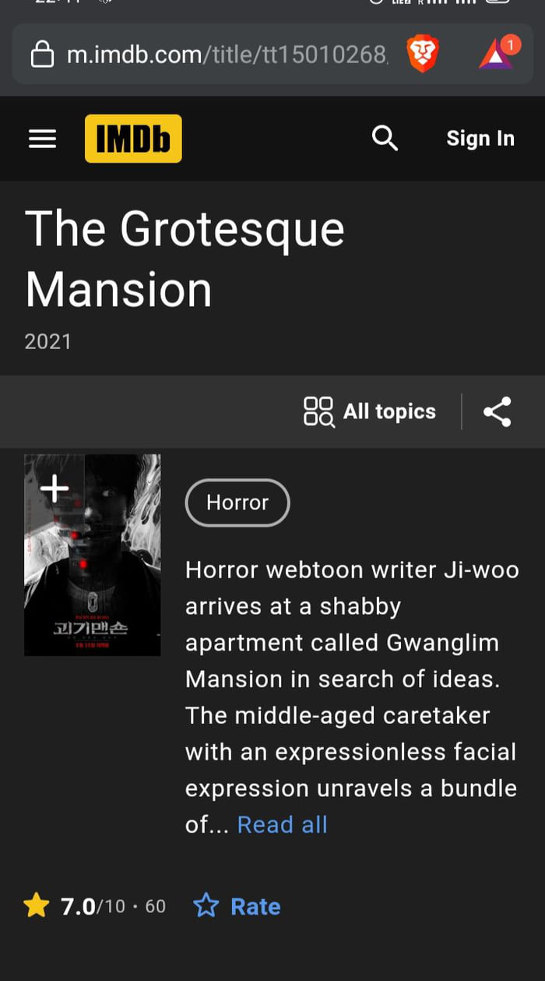Open All topics section
Screen dimensions: 545x981
pos(370,411)
